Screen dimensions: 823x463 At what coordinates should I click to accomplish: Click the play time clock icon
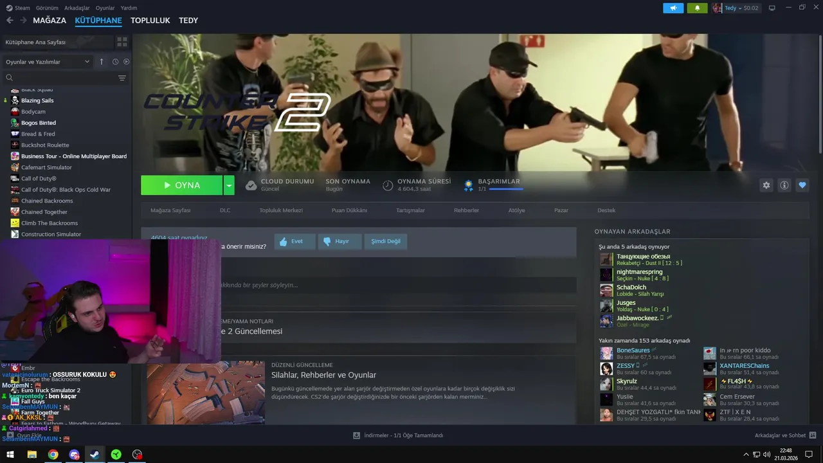coord(388,185)
